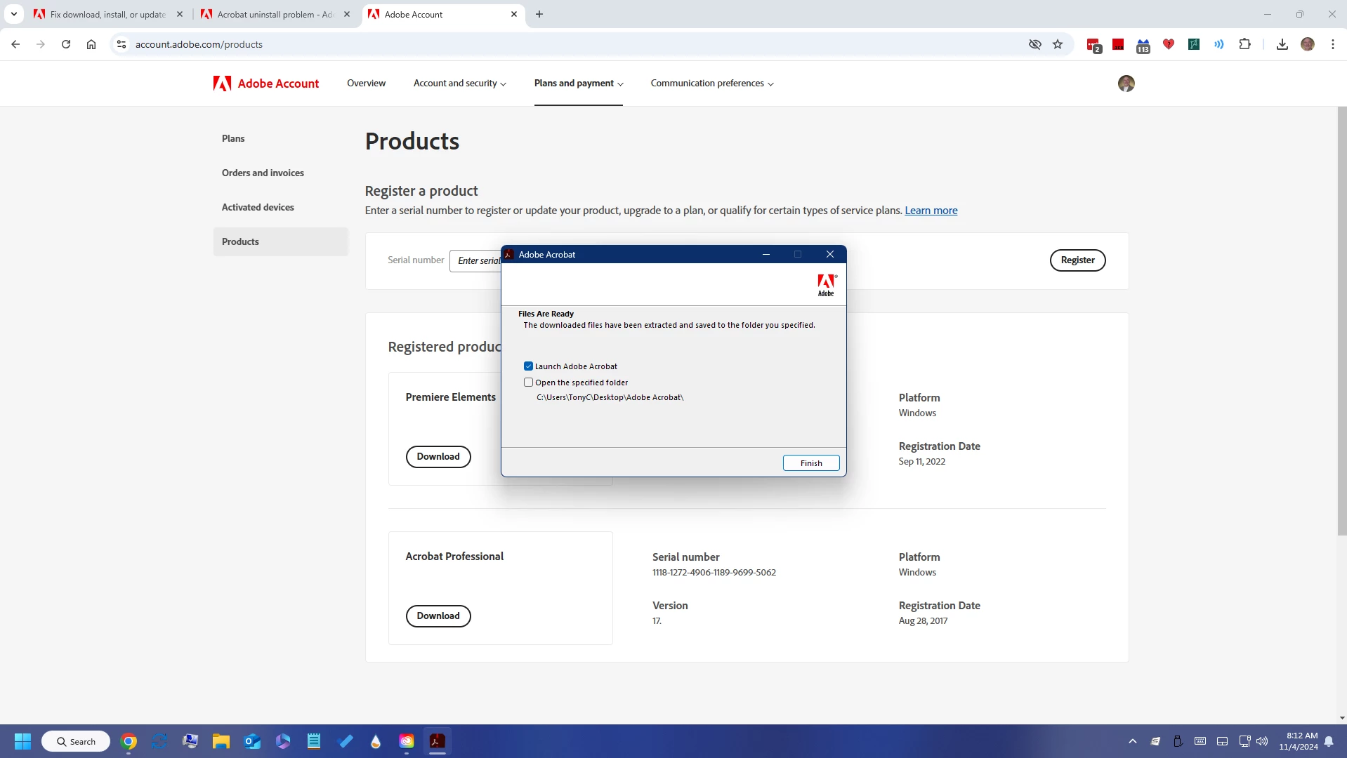Expand Plans and payment menu

[579, 83]
